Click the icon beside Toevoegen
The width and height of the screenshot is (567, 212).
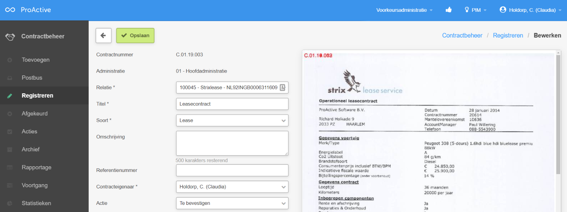click(10, 60)
